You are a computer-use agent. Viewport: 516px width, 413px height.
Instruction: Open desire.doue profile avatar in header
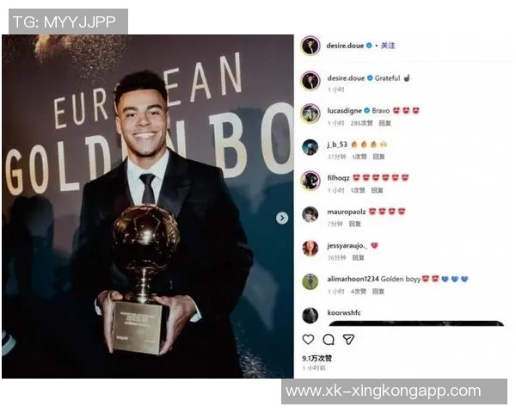pyautogui.click(x=310, y=46)
